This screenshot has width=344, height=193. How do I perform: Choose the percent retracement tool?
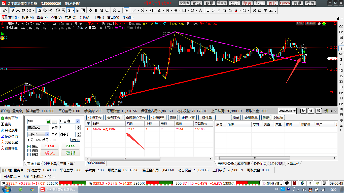(x=143, y=11)
